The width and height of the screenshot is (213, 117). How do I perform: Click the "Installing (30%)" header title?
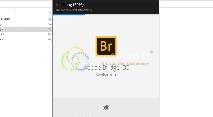(70, 5)
